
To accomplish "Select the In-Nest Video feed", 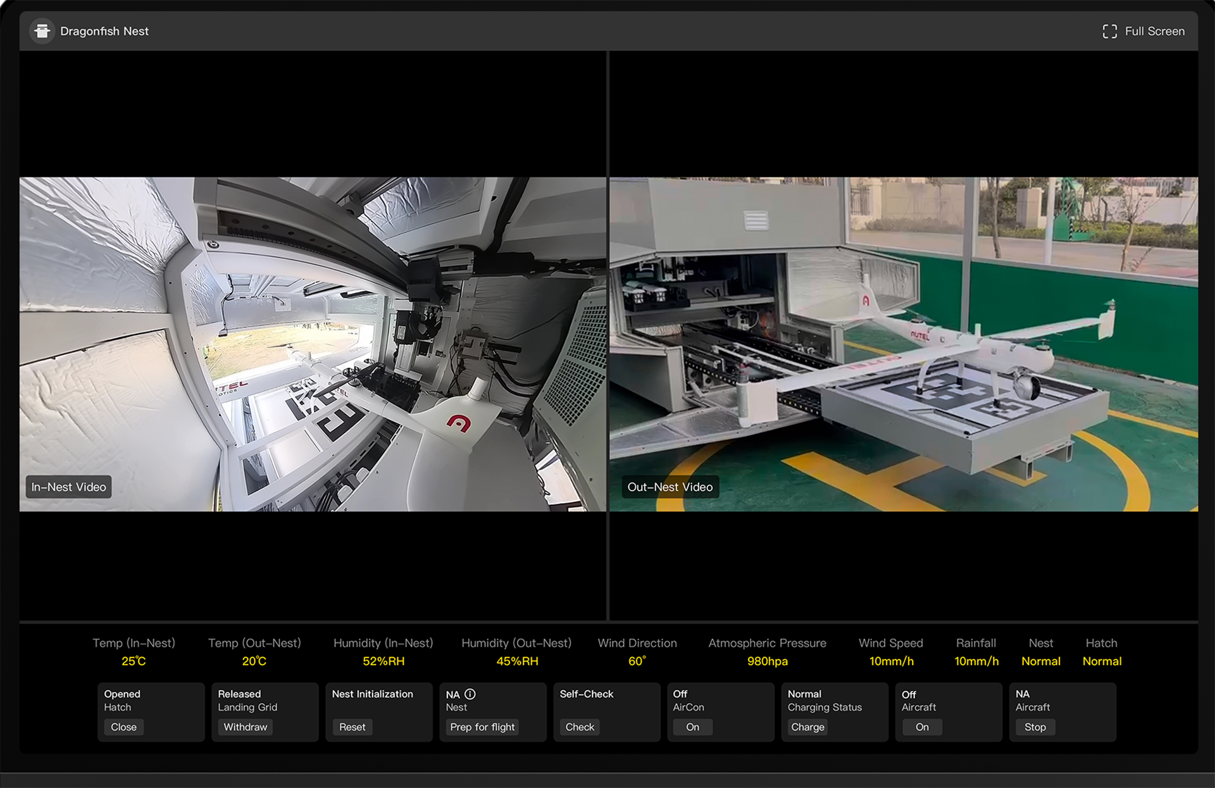I will [313, 344].
